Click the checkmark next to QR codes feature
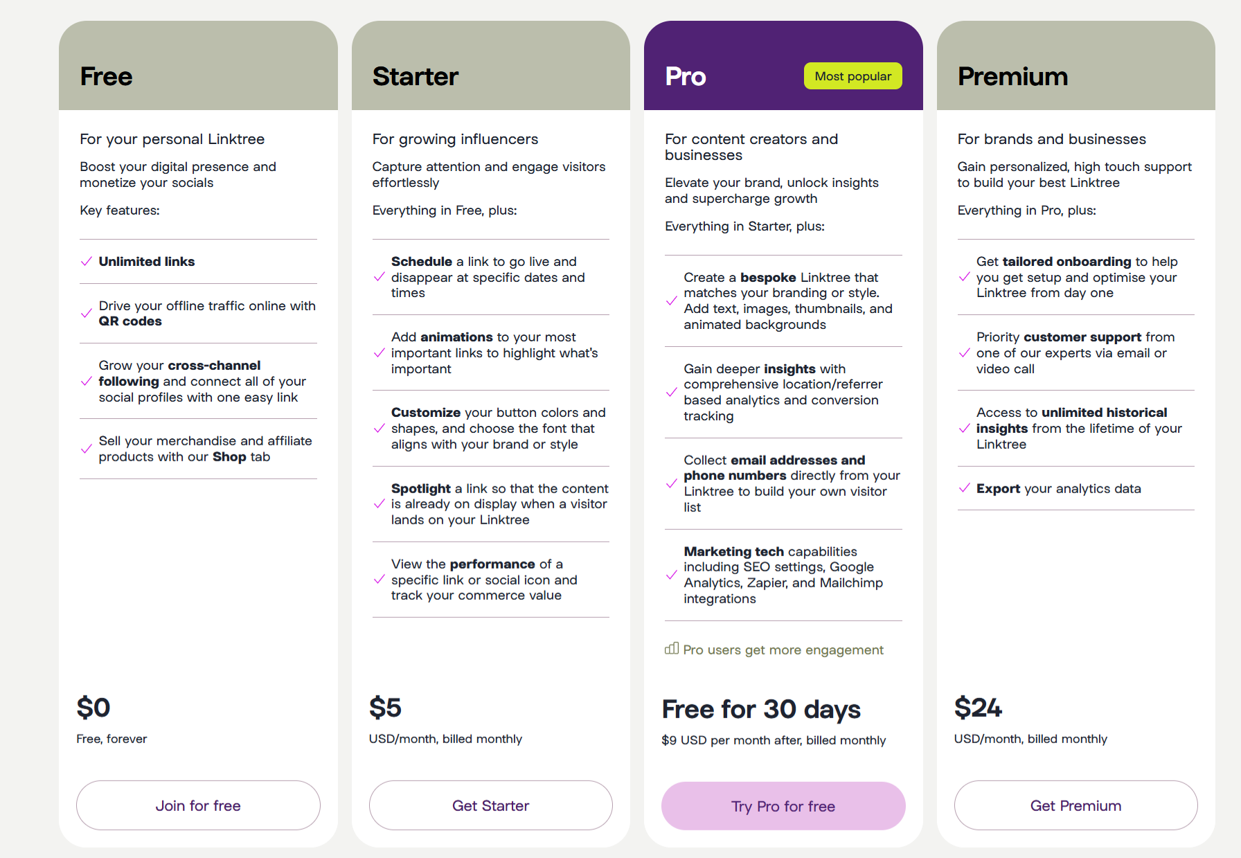 pos(87,313)
